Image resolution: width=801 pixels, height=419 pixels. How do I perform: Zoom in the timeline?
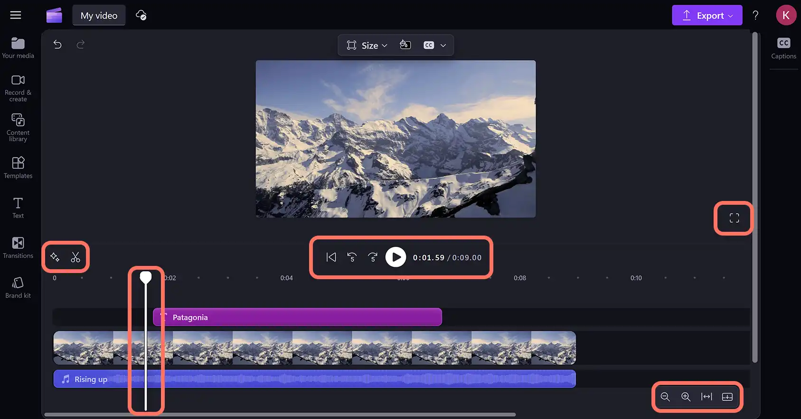coord(686,397)
